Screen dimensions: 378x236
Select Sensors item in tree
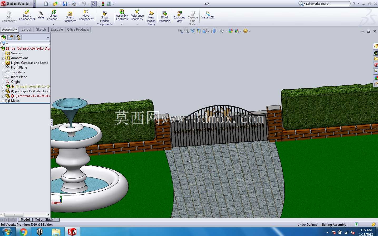[16, 53]
